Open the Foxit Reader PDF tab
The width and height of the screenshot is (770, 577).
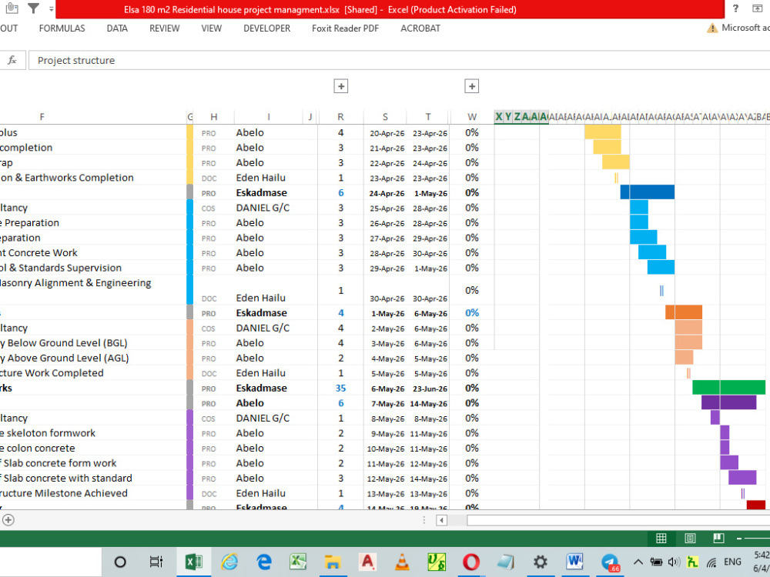coord(345,28)
